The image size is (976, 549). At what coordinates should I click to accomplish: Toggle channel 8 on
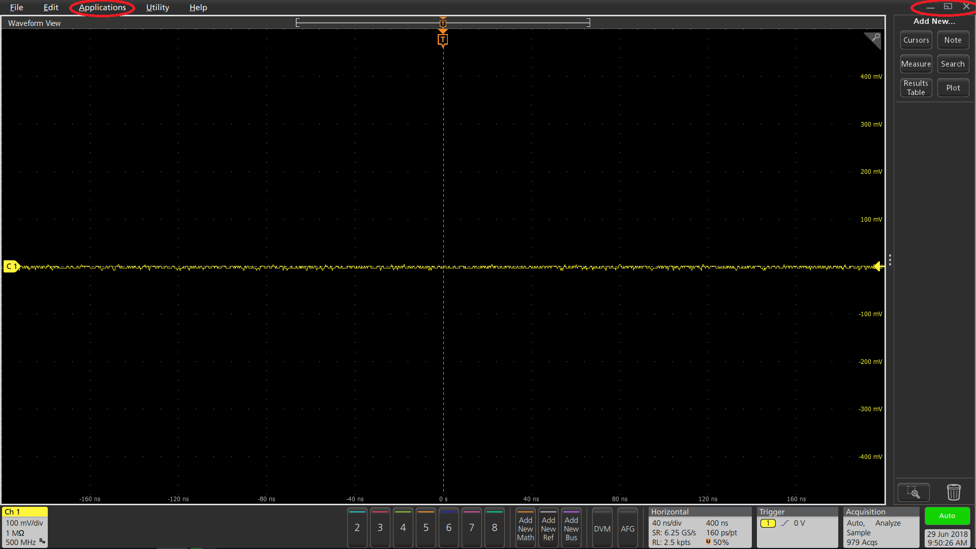[494, 528]
